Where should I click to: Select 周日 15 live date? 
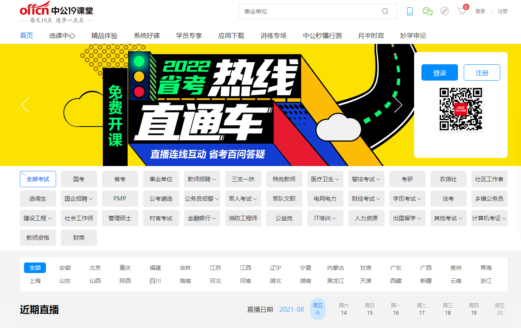coord(370,309)
